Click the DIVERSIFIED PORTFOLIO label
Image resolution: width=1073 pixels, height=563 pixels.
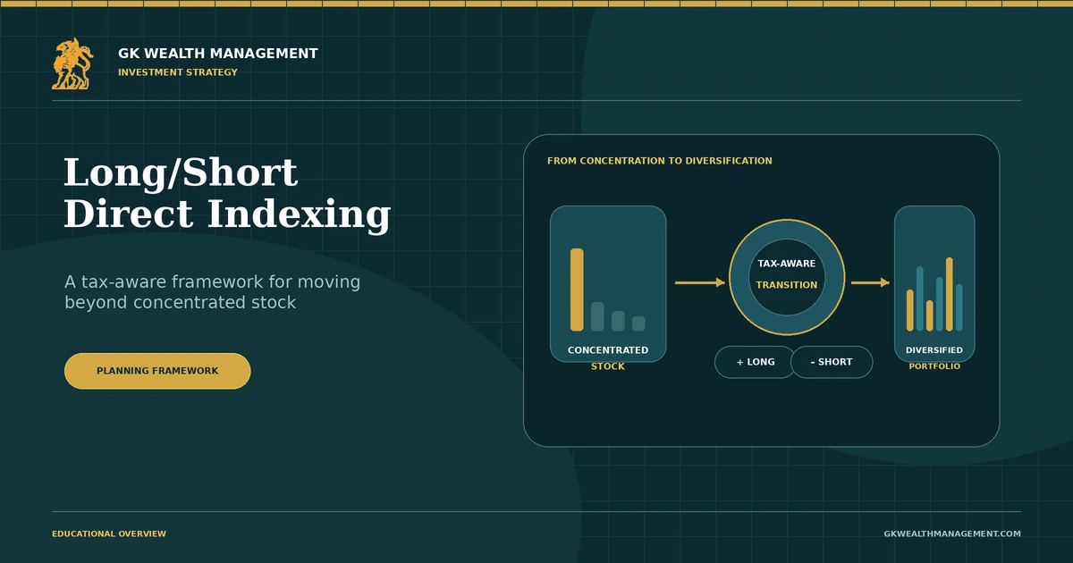point(934,358)
